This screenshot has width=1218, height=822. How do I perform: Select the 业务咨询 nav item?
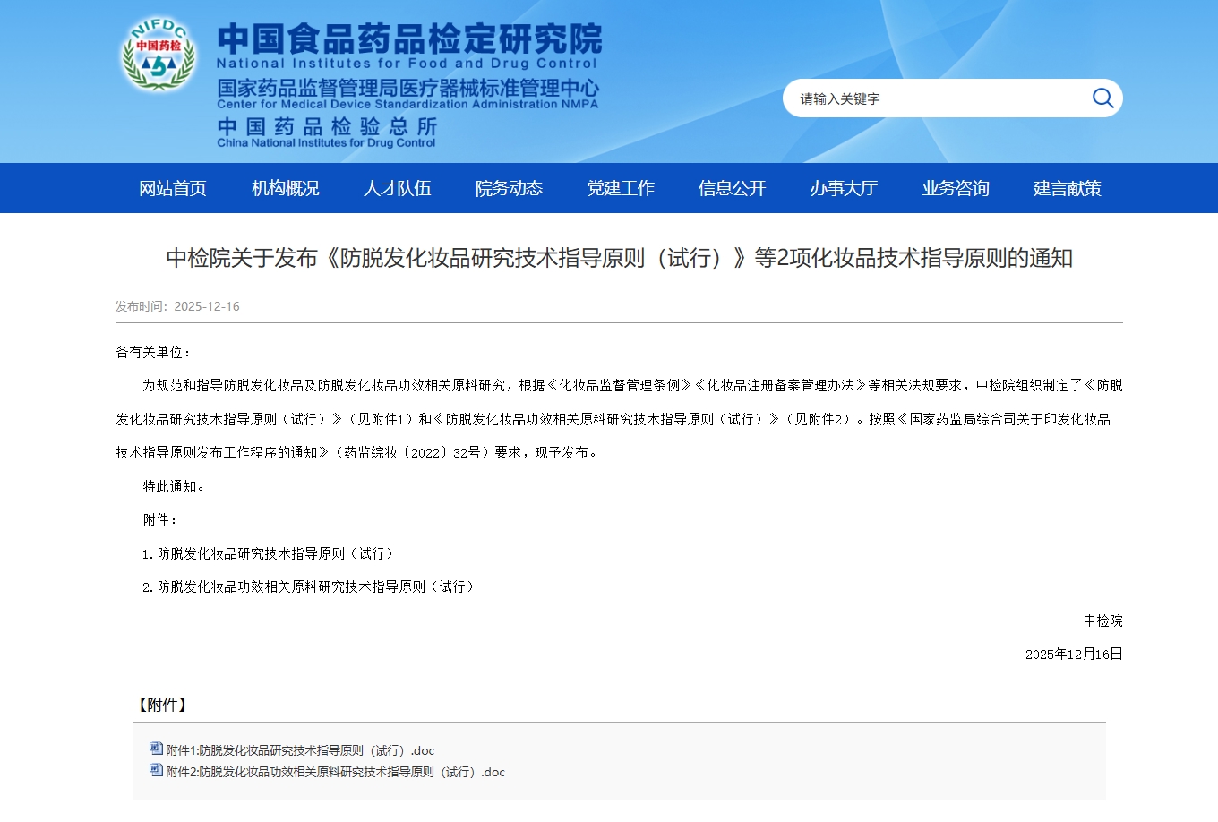click(956, 188)
